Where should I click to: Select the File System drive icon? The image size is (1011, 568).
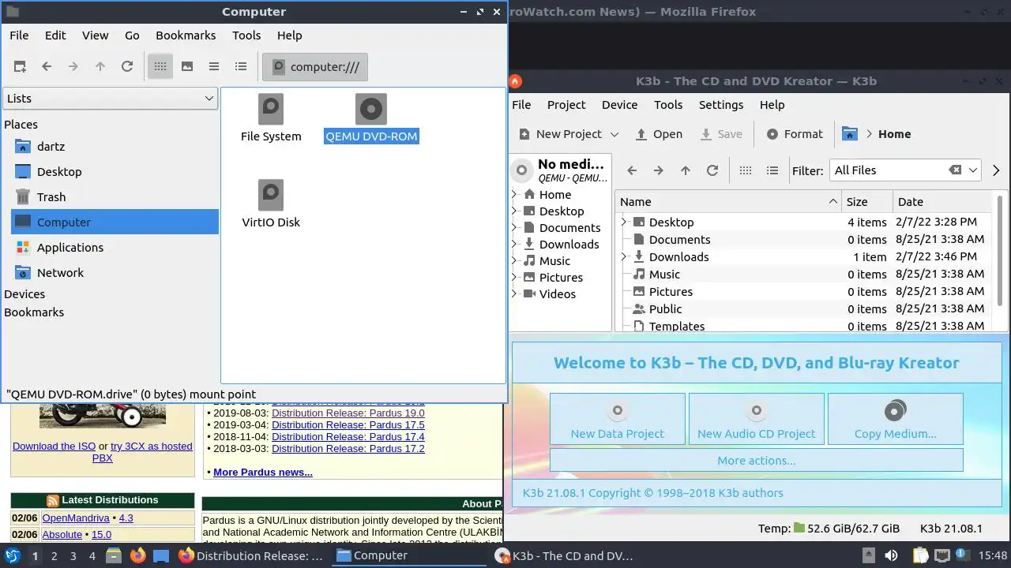click(x=271, y=119)
